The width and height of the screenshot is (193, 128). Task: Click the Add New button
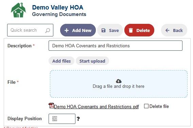(x=78, y=30)
